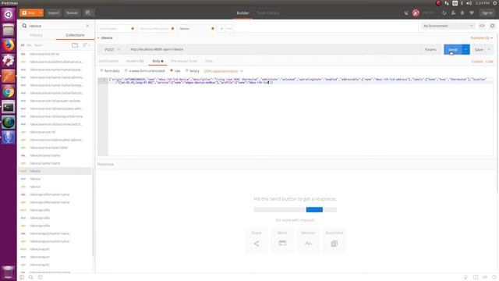Open manage environments gear icon
The width and height of the screenshot is (499, 281).
tap(492, 26)
